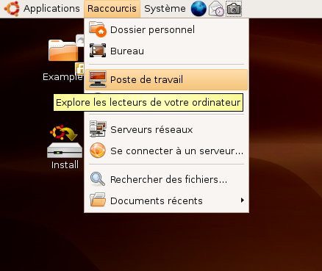Image resolution: width=322 pixels, height=271 pixels.
Task: Click the connect-to-server globe icon
Action: 98,151
